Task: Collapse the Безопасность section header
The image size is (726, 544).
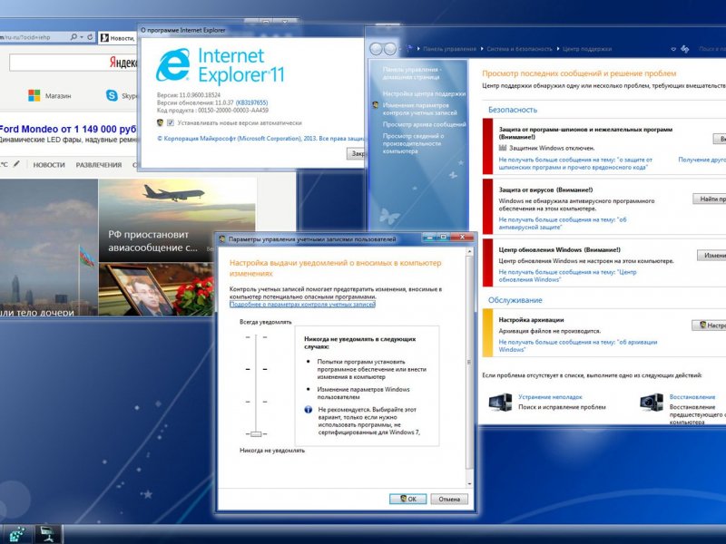Action: point(513,110)
